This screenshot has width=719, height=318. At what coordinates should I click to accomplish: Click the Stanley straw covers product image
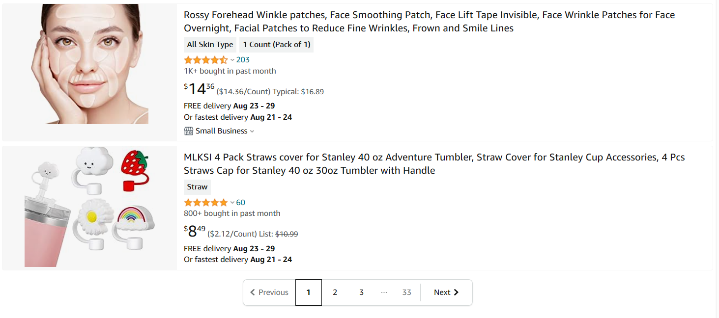coord(89,207)
